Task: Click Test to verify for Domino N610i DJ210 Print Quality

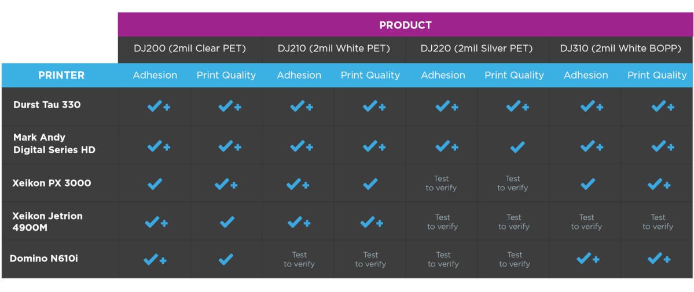Action: pyautogui.click(x=370, y=259)
